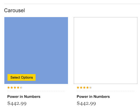
Task: Click the Carousel section heading
Action: tap(14, 10)
